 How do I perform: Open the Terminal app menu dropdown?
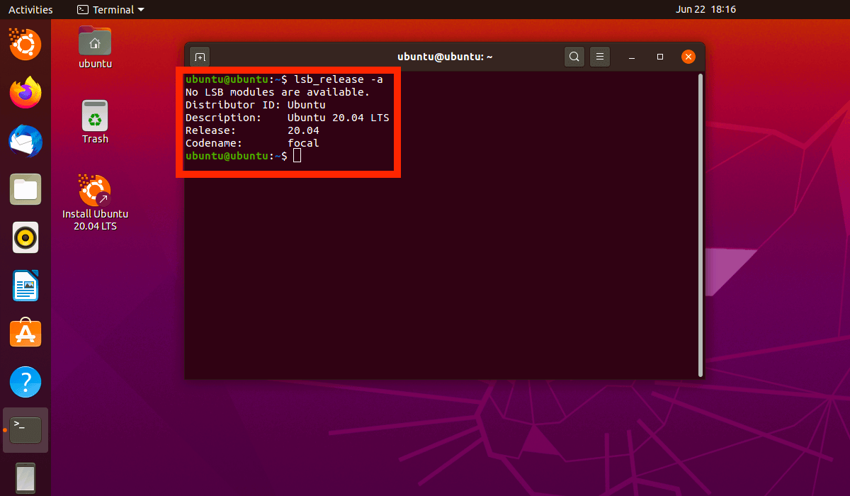(x=110, y=9)
